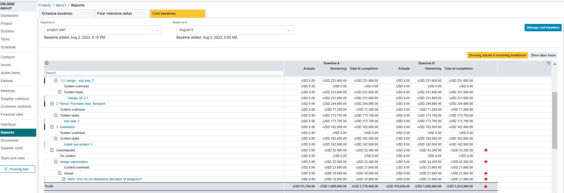Click the Planning tree icon button
Image resolution: width=564 pixels, height=193 pixels.
[x=17, y=169]
